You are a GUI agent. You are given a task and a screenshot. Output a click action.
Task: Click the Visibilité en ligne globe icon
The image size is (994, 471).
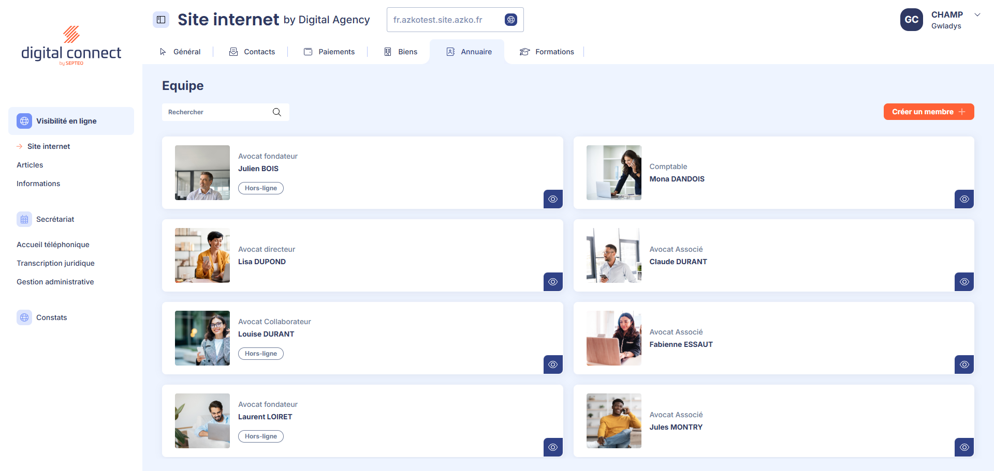click(24, 121)
